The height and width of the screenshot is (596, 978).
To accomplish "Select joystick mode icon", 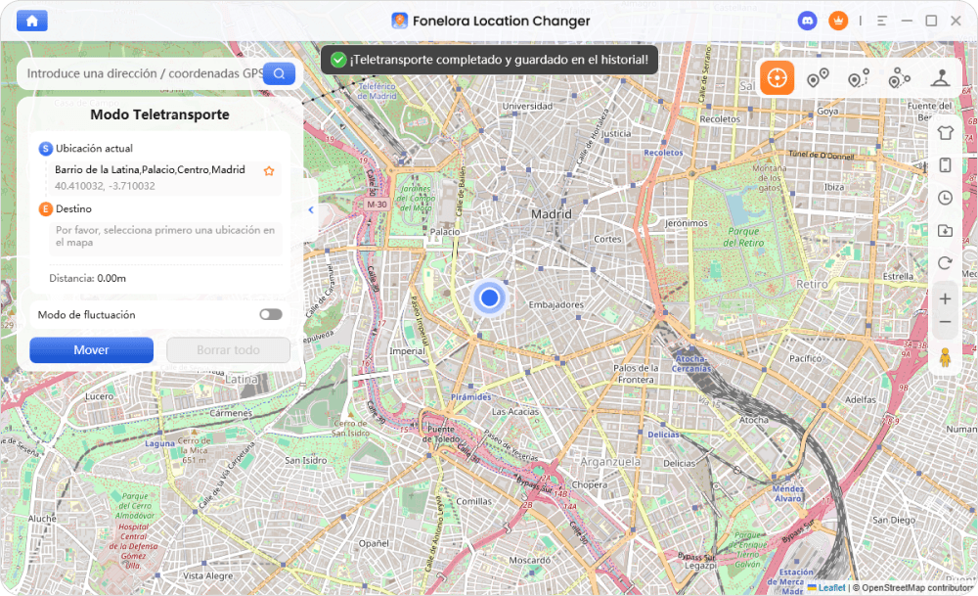I will point(941,78).
